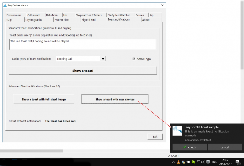Click 'Audio types of toast notification:' label
Viewport: 244px width, 166px height.
pyautogui.click(x=31, y=59)
